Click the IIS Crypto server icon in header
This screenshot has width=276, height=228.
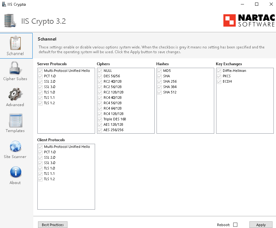(10, 21)
